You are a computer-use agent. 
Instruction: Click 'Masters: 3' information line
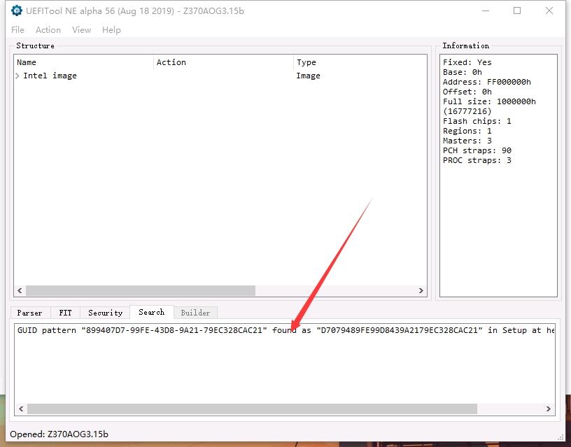click(x=467, y=141)
